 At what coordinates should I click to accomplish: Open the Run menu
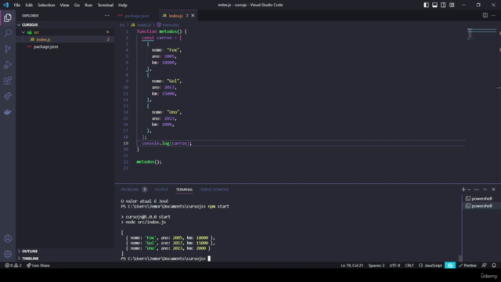[x=88, y=5]
